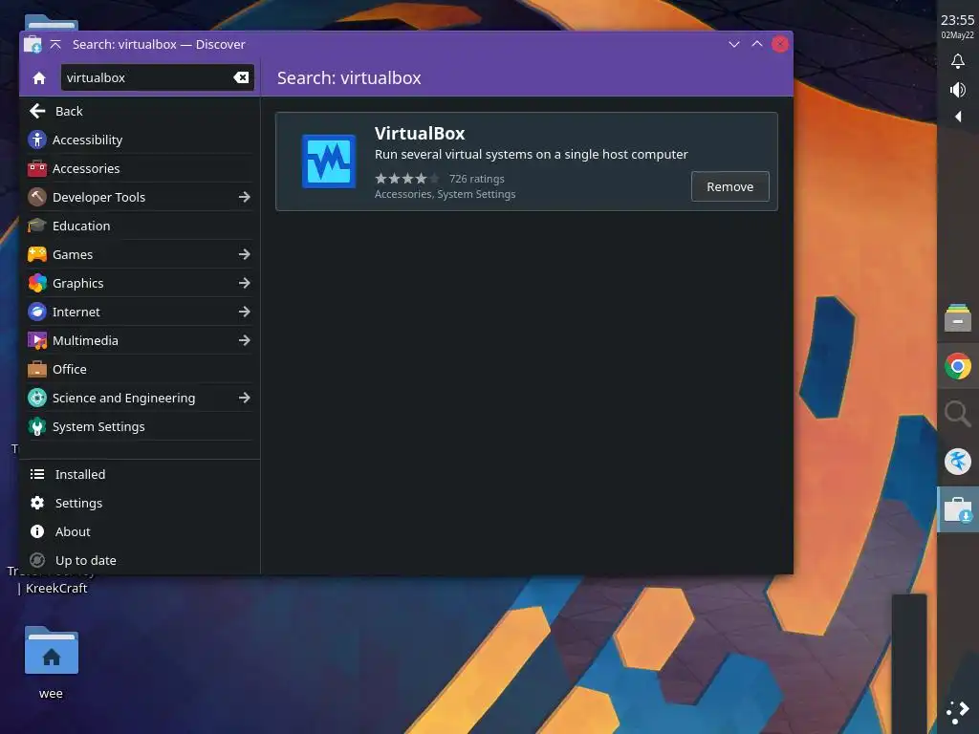Click the Games controller icon
The width and height of the screenshot is (979, 734).
(x=37, y=254)
